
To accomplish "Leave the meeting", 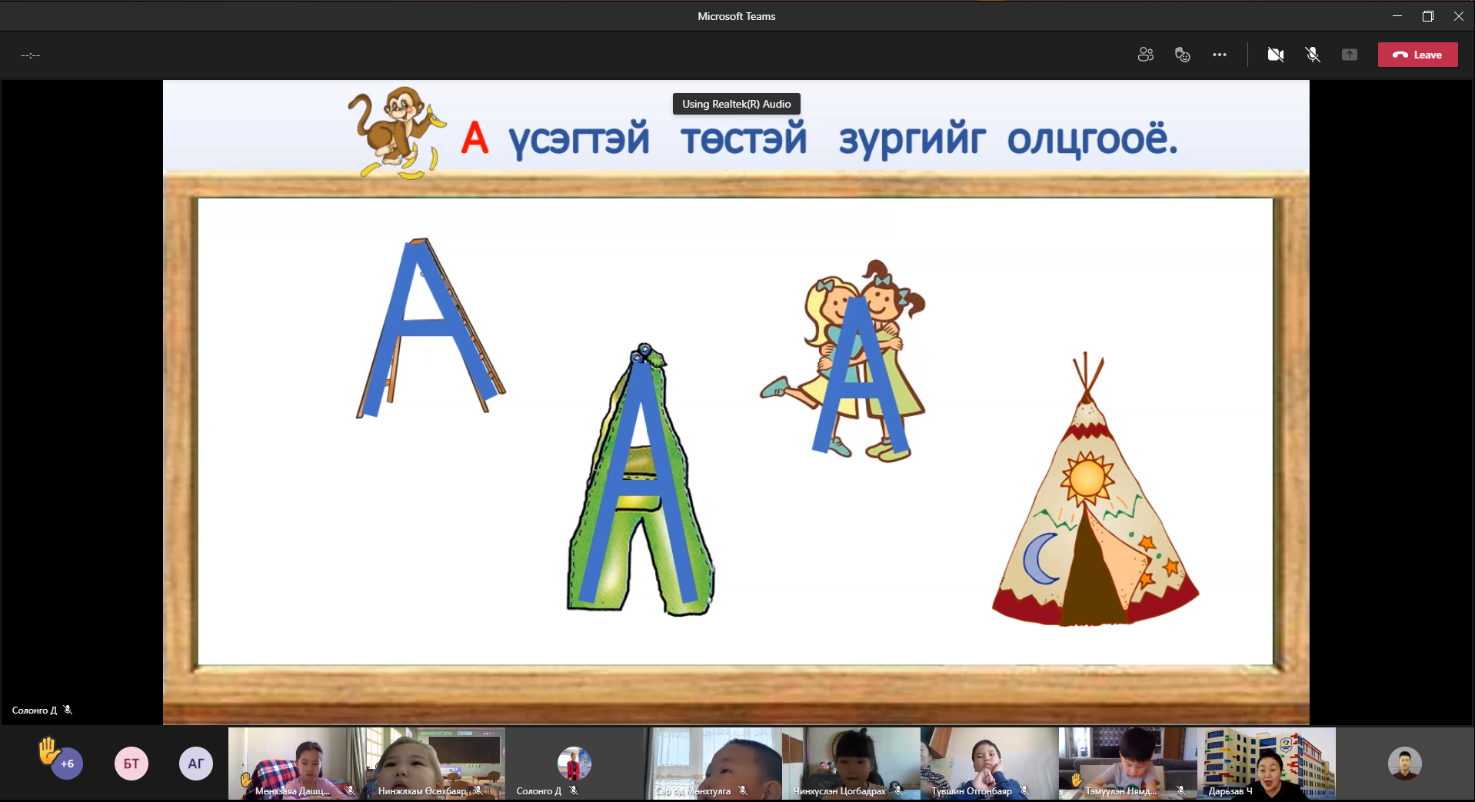I will coord(1417,55).
